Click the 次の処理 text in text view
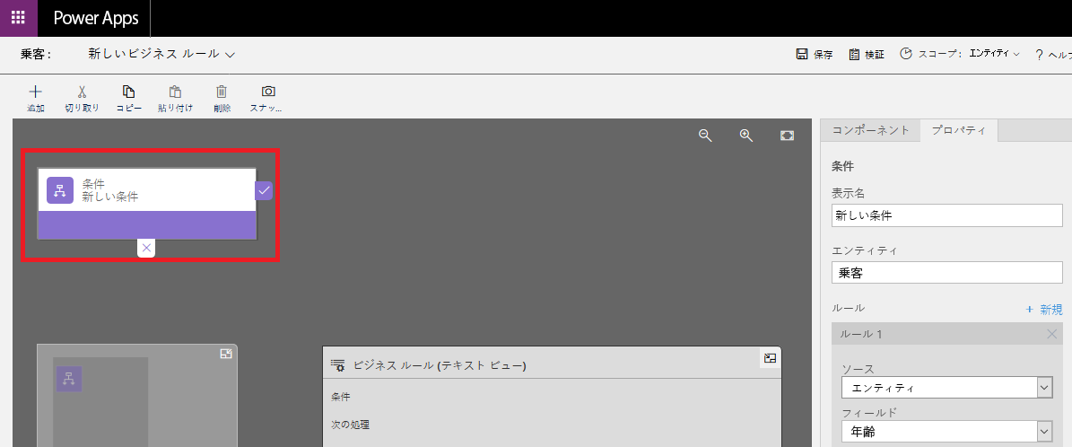This screenshot has height=447, width=1072. point(350,425)
